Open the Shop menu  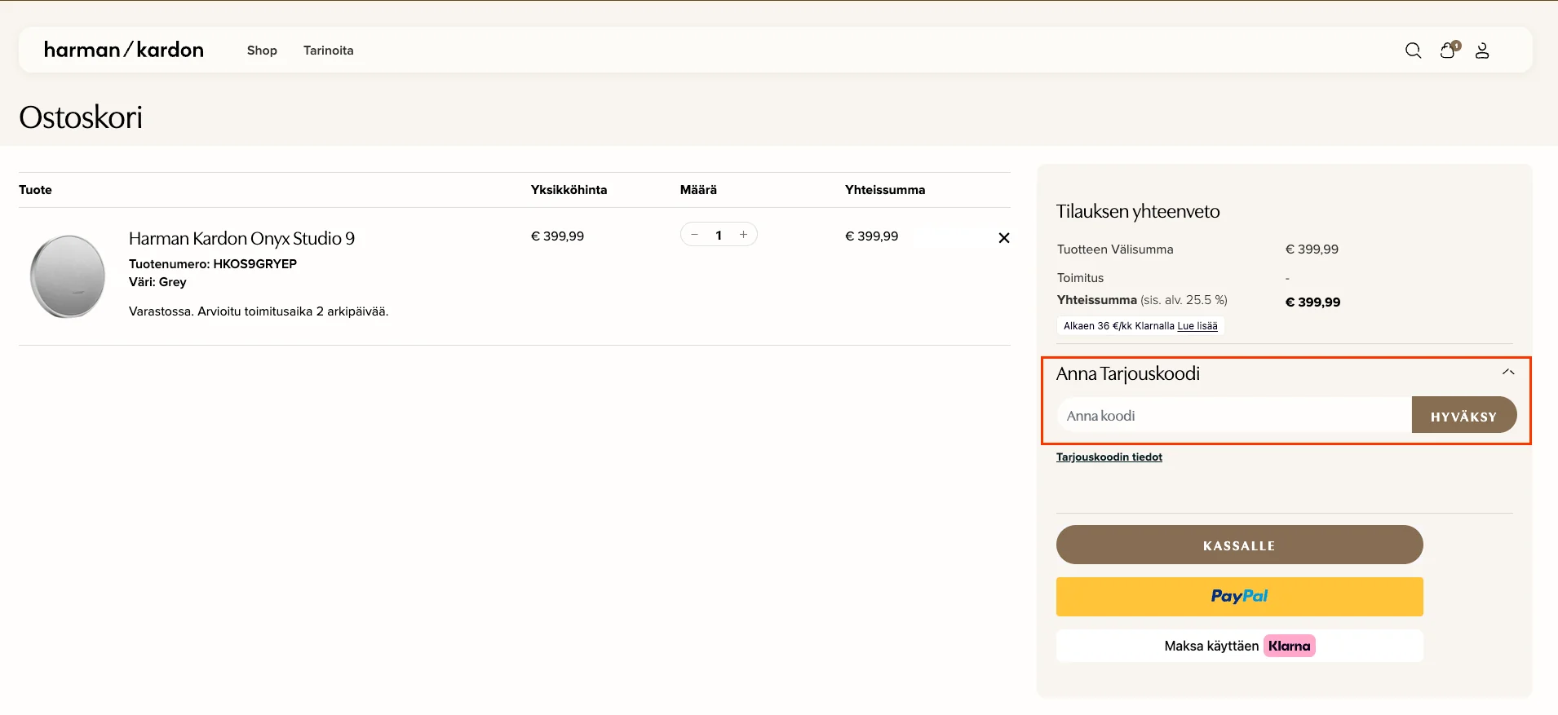tap(262, 51)
